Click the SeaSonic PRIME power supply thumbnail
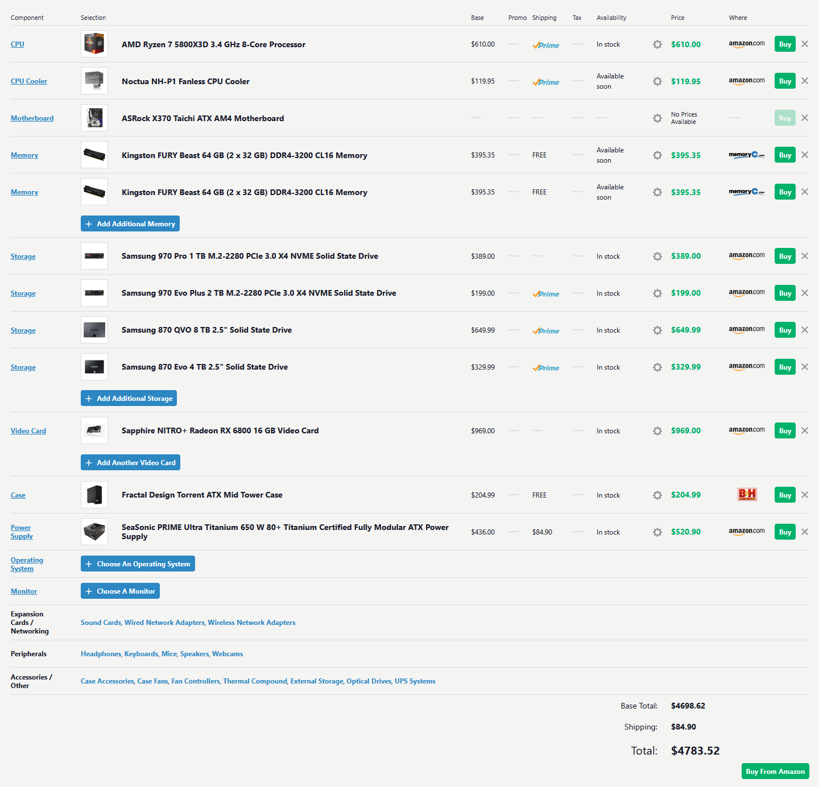The image size is (819, 787). (x=94, y=532)
